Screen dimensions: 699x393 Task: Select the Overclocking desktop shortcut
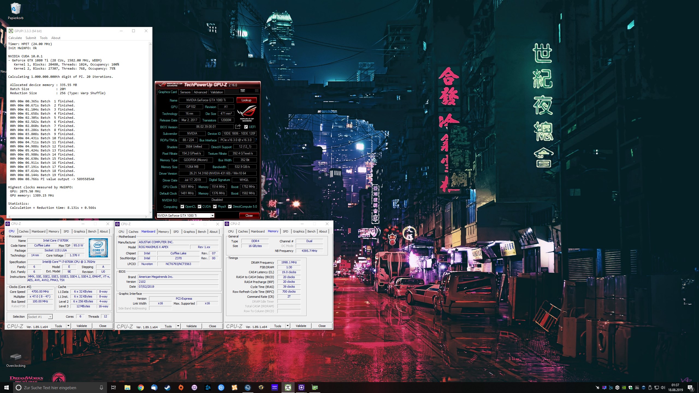tap(16, 360)
